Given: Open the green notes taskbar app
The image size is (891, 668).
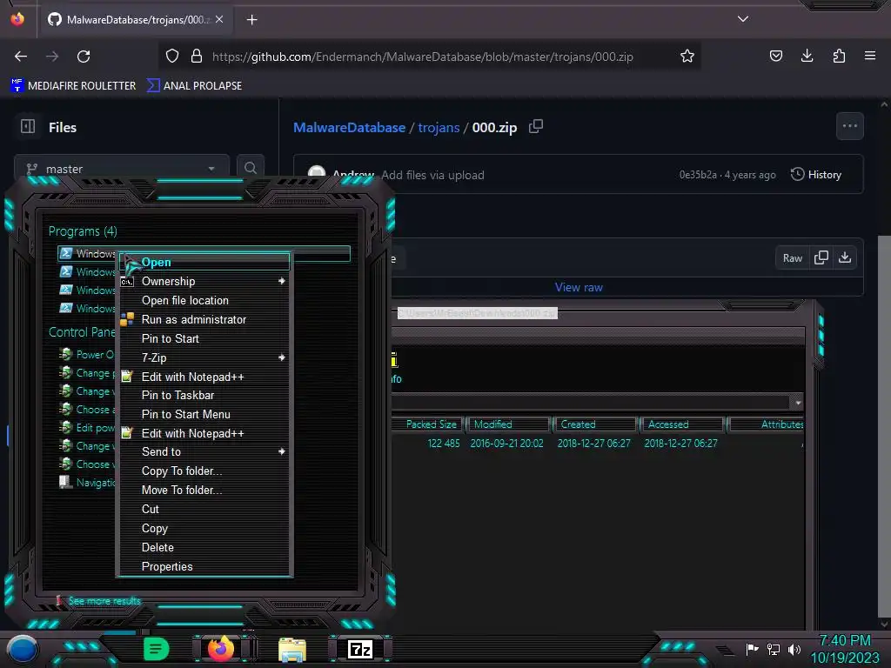Looking at the screenshot, I should pos(156,649).
